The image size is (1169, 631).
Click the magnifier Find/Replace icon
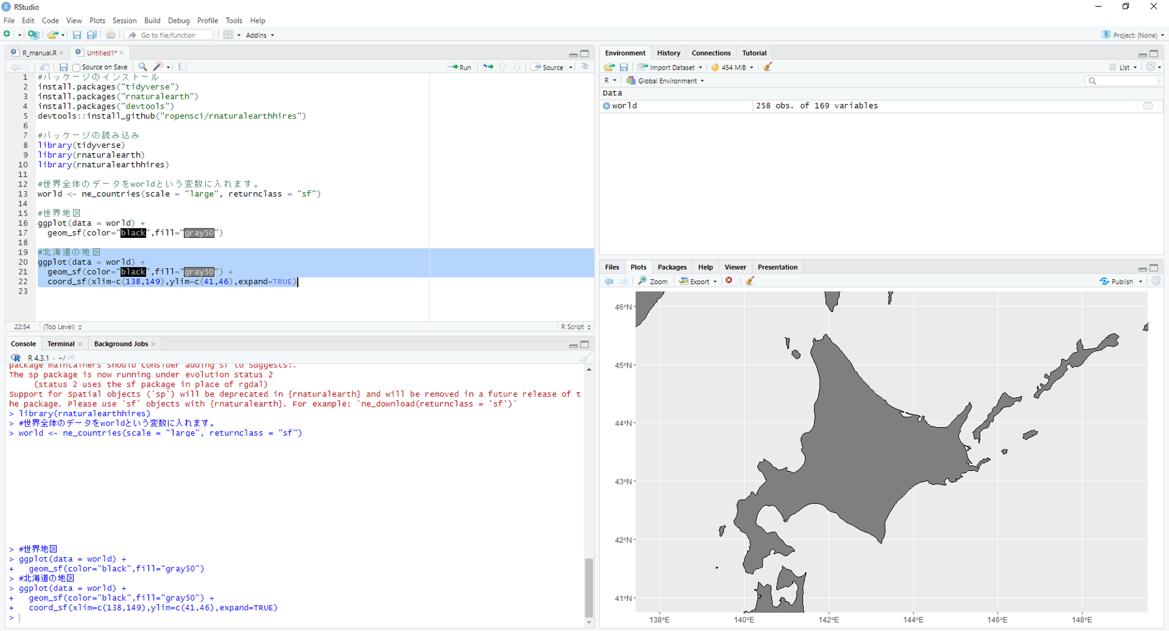[143, 67]
